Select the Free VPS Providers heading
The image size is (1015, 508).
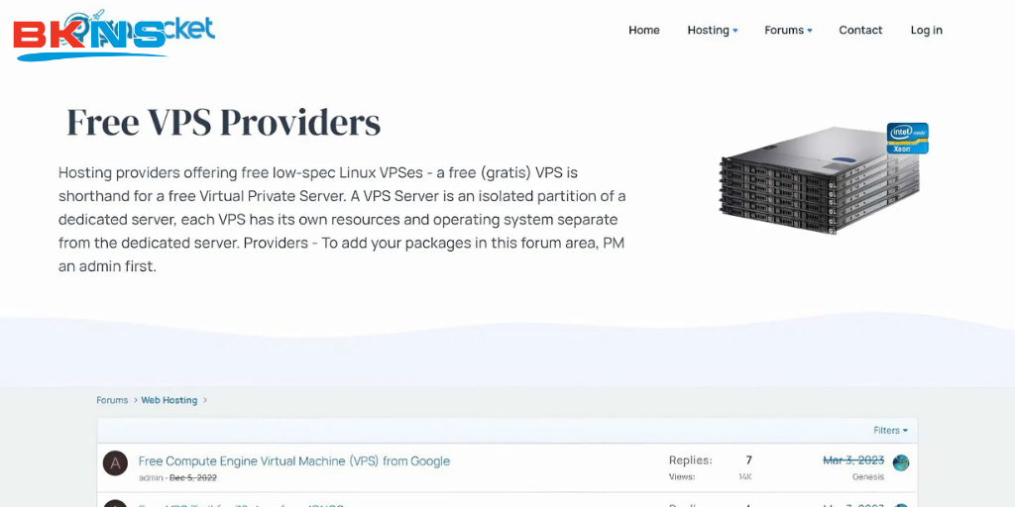223,122
